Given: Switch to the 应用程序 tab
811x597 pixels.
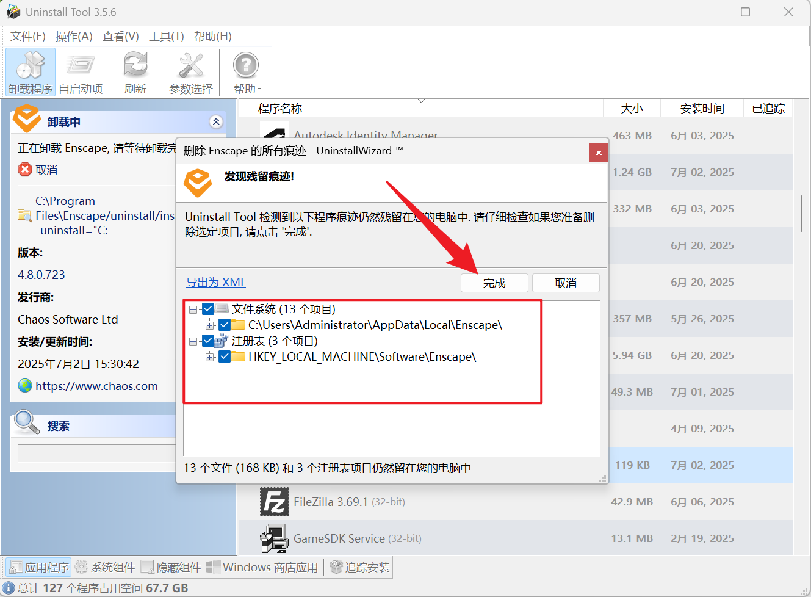Looking at the screenshot, I should (39, 567).
